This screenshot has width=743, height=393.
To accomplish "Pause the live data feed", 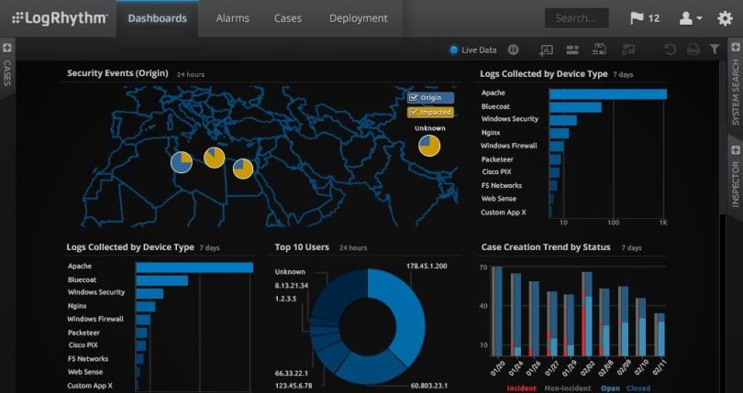I will (x=513, y=49).
